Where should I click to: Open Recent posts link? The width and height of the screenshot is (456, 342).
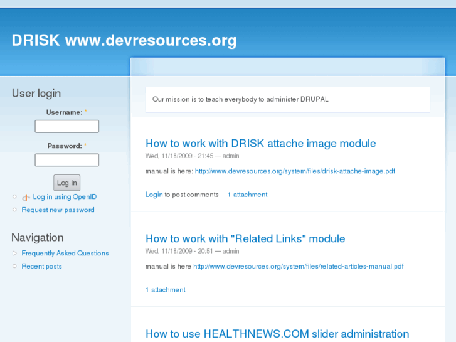coord(41,266)
